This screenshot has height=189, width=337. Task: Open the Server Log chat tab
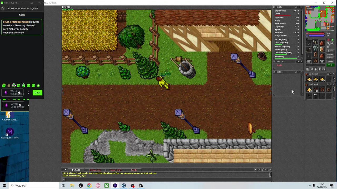[95, 170]
